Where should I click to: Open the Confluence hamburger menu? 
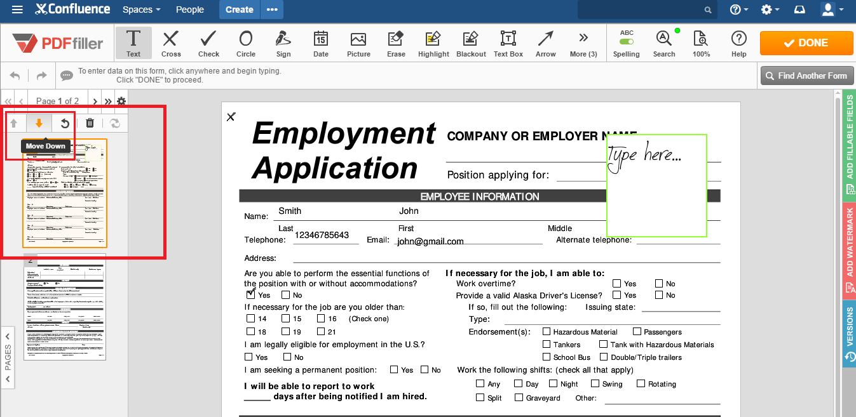(x=17, y=10)
